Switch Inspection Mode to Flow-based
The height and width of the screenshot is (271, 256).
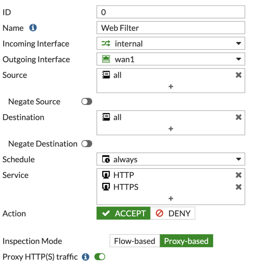click(134, 241)
